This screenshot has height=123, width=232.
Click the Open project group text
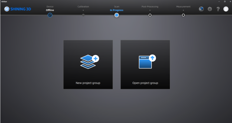pos(145,83)
